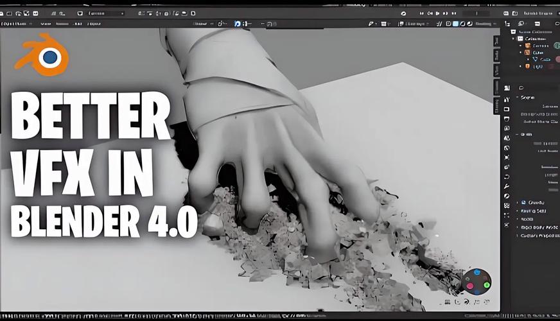Switch viewport to wireframe shading

448,24
